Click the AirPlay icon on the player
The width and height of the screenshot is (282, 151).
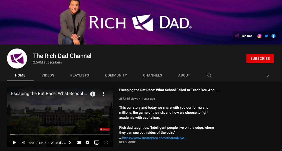point(97,142)
